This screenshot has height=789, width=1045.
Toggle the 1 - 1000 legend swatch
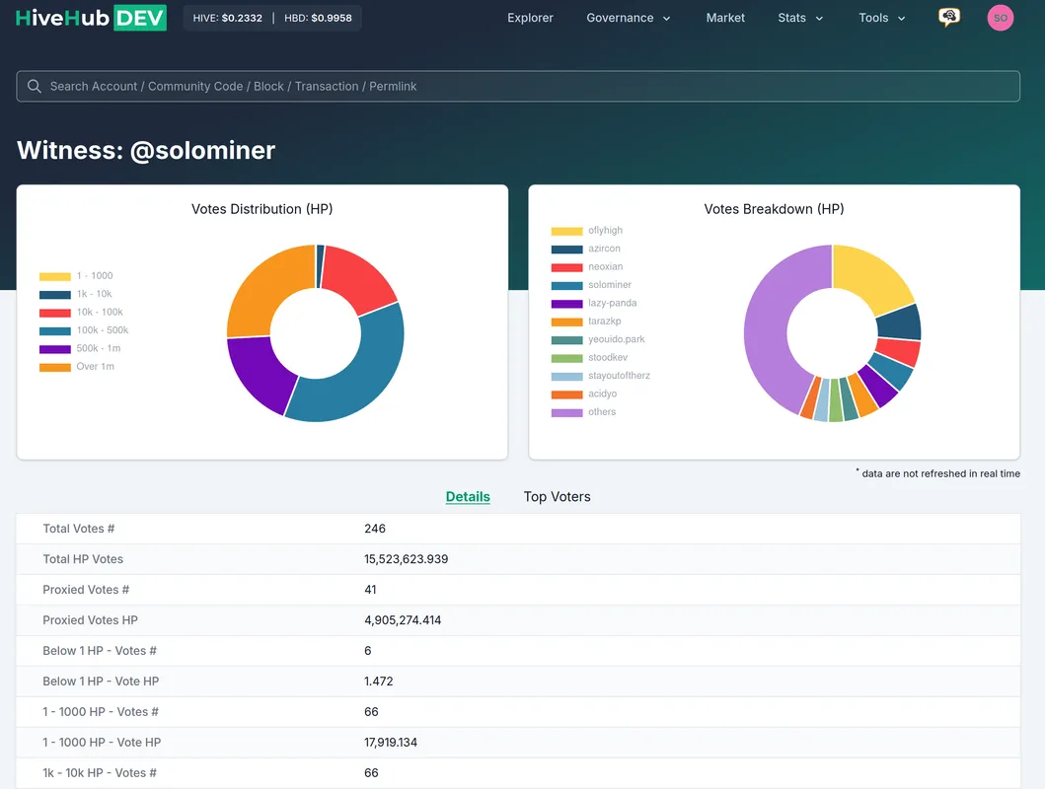tap(54, 276)
